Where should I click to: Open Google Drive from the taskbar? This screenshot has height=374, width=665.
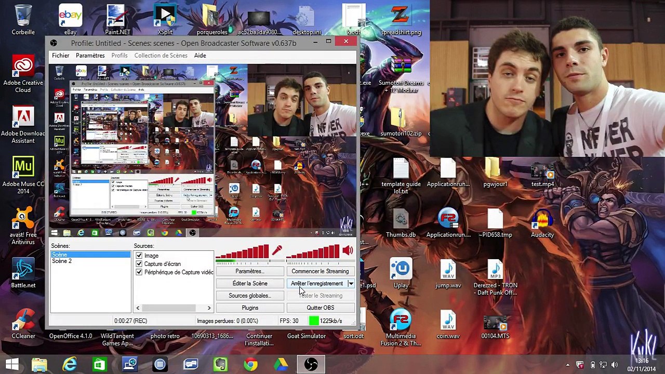281,365
